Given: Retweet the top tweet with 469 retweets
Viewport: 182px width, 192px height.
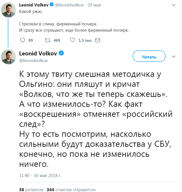Looking at the screenshot, I should pos(47,40).
